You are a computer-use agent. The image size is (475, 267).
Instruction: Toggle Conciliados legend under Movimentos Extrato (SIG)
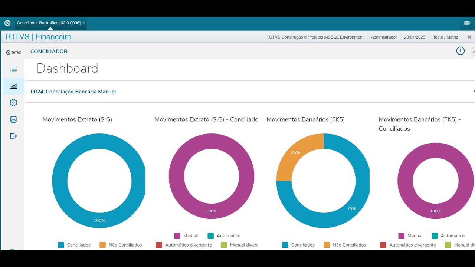point(74,245)
